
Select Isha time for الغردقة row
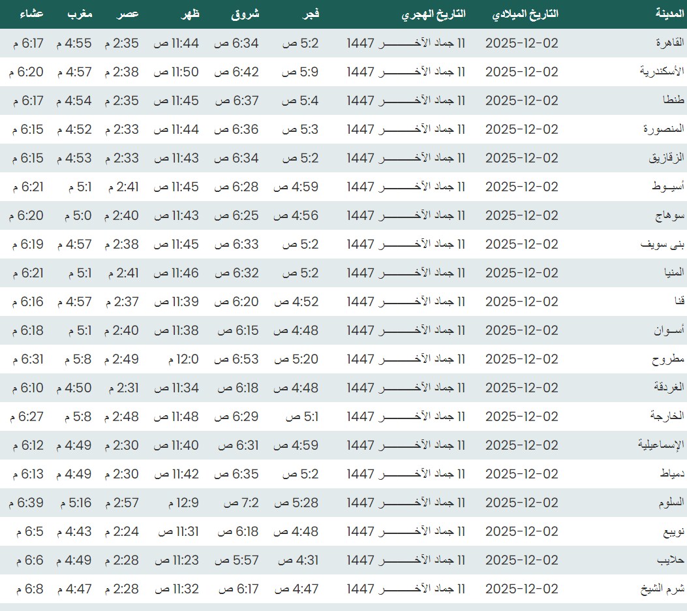click(27, 388)
